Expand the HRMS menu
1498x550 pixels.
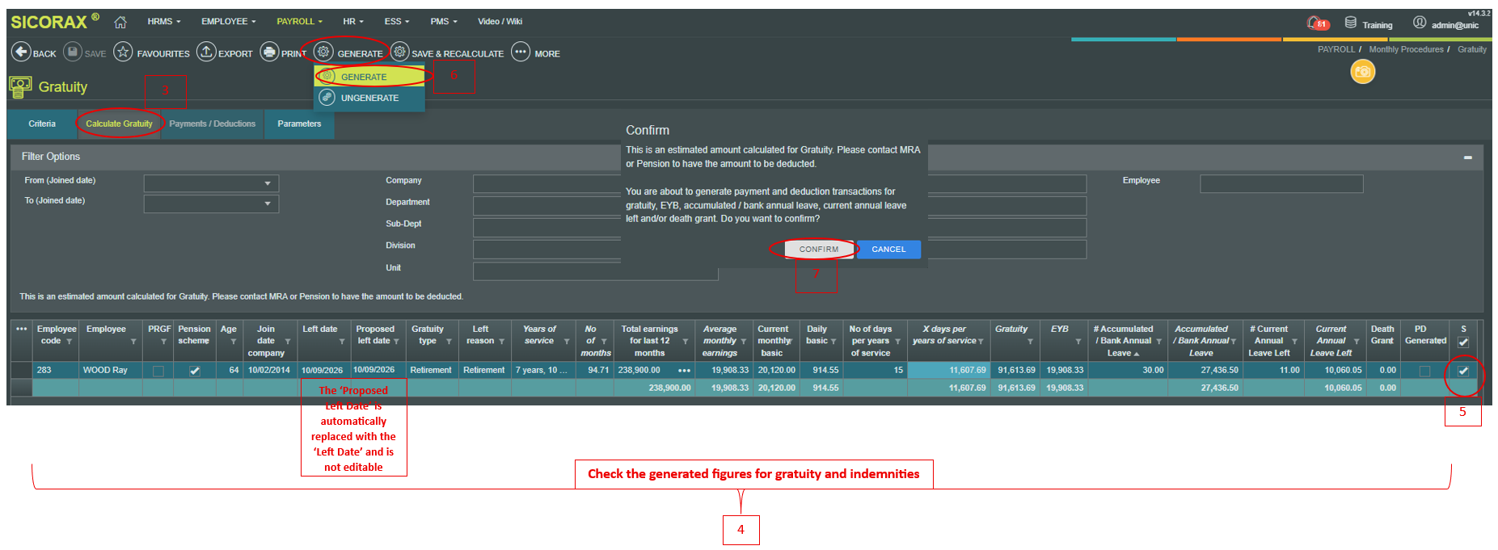164,21
